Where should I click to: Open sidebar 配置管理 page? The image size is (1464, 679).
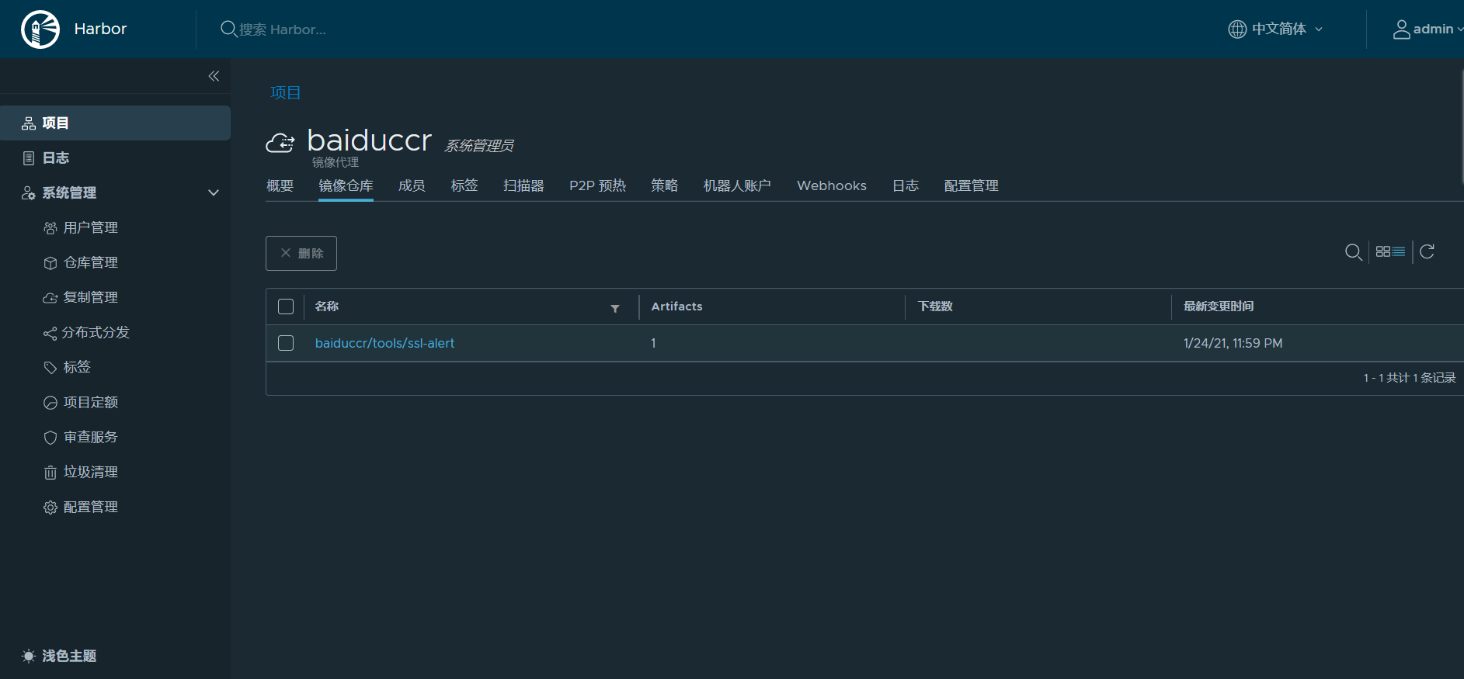click(90, 507)
